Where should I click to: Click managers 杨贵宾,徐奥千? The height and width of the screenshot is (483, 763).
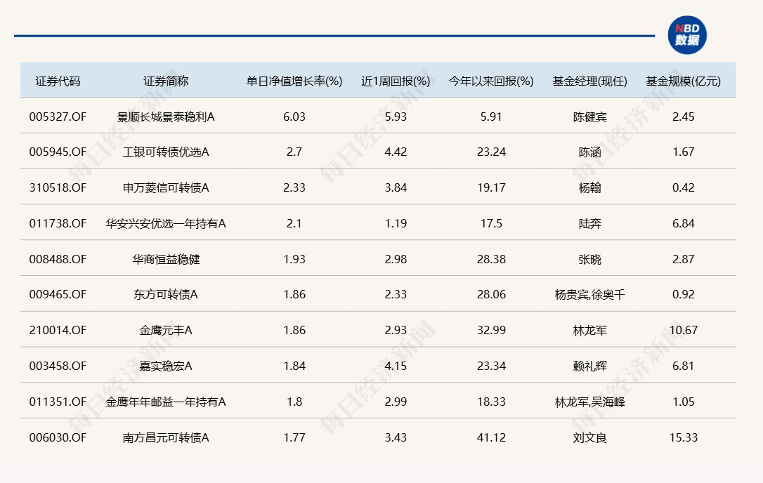(x=589, y=294)
